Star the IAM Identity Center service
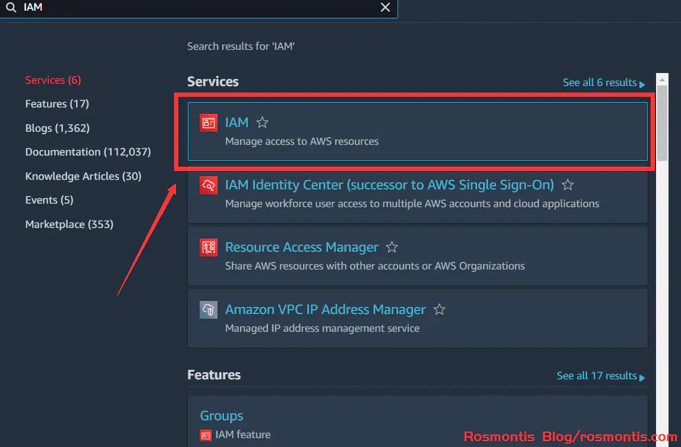The image size is (681, 447). (567, 185)
